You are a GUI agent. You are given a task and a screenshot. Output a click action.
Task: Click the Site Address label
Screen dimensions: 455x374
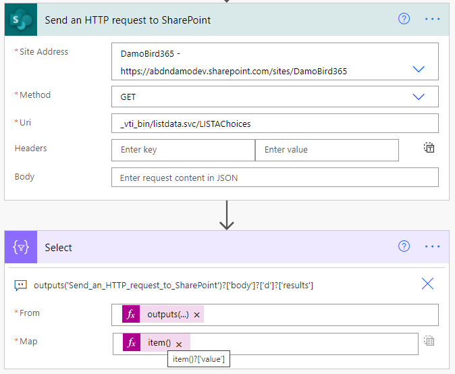click(43, 52)
